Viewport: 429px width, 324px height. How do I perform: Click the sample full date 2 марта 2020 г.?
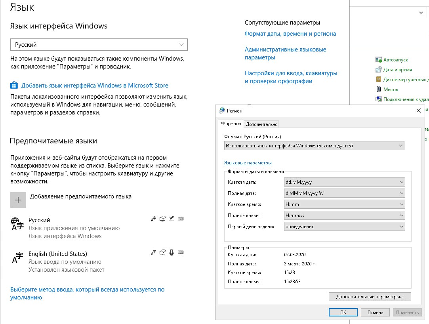click(x=299, y=264)
